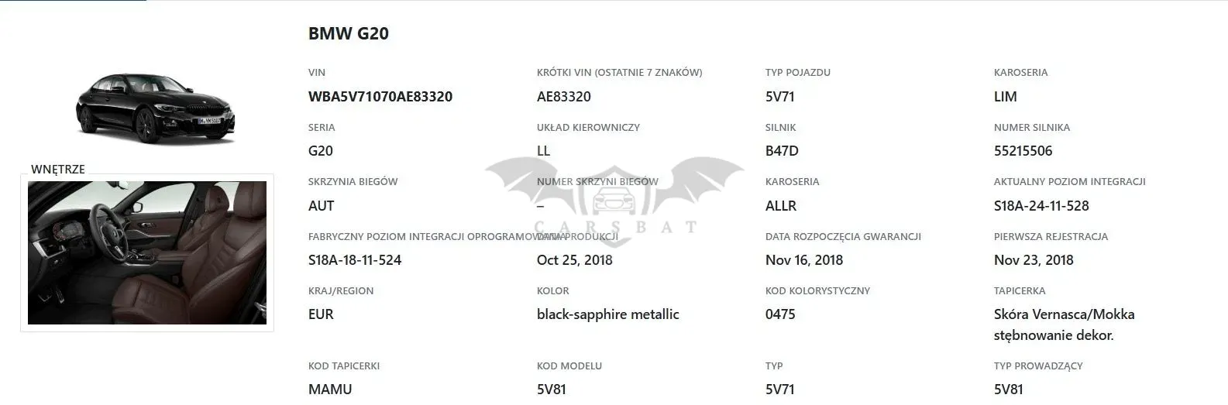Open the brown leather interior photo
The height and width of the screenshot is (405, 1228).
[x=147, y=252]
